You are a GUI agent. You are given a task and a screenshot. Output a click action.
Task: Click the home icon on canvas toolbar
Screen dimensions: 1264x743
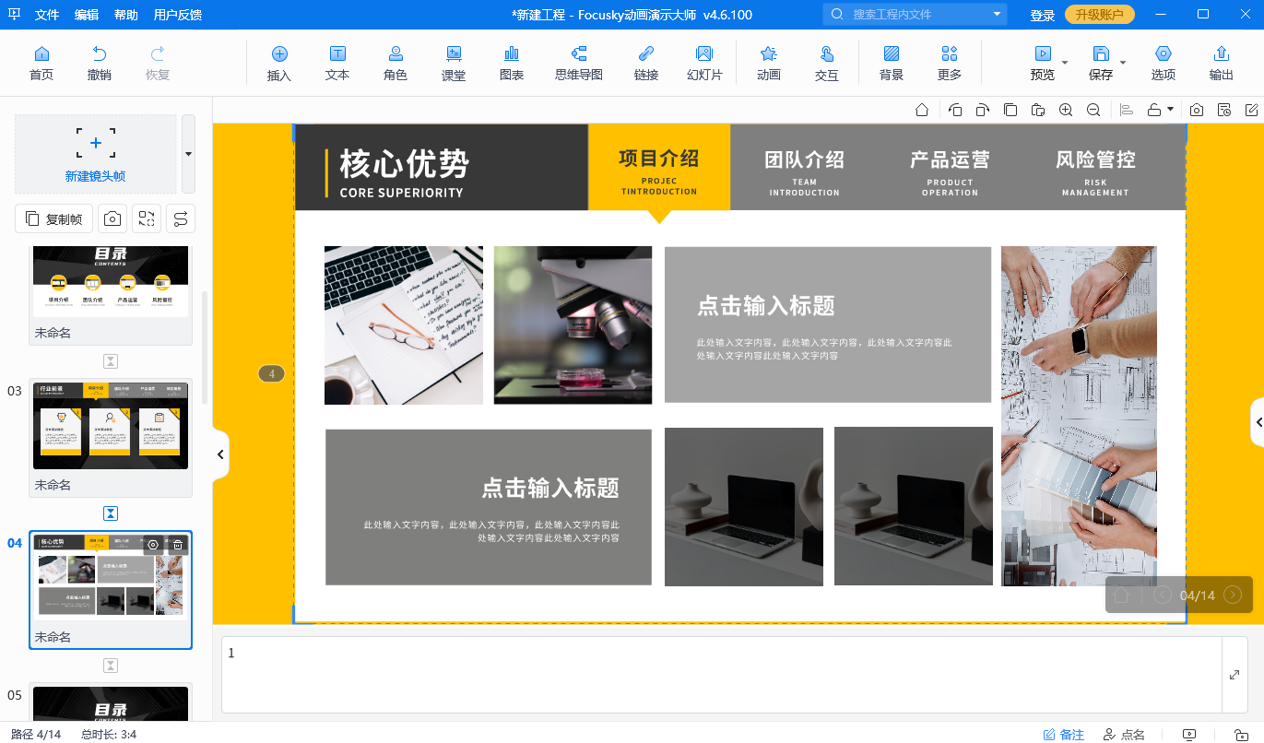922,110
